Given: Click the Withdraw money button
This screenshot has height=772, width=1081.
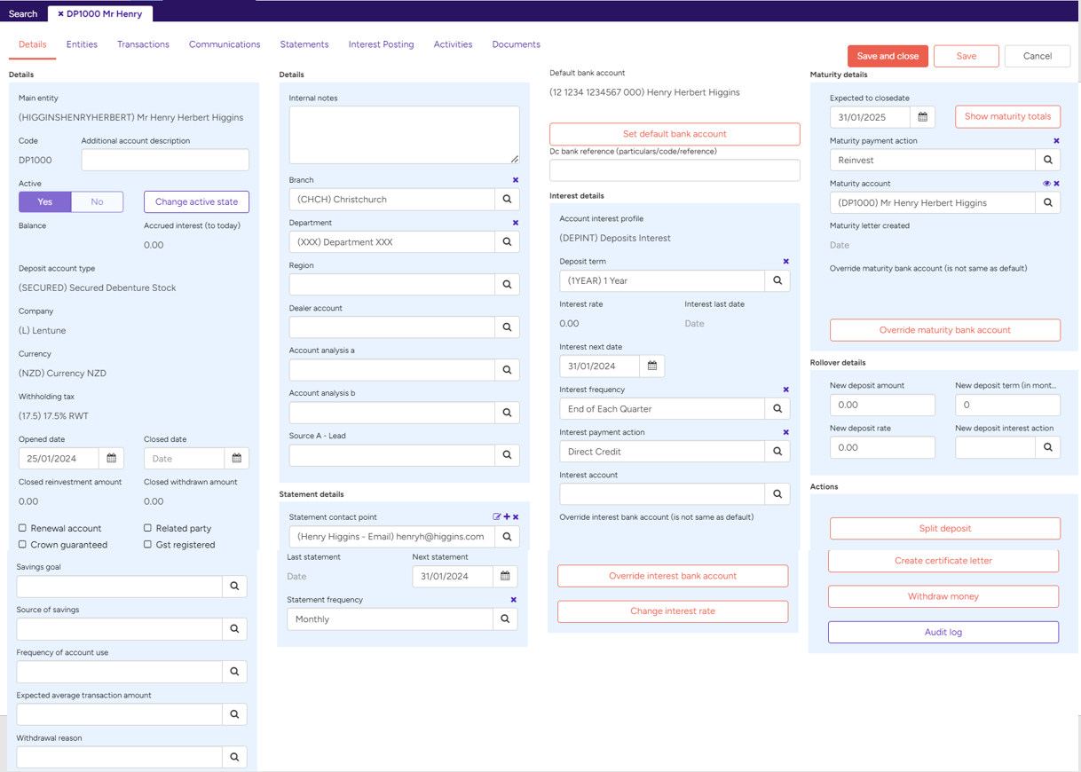Looking at the screenshot, I should pos(943,596).
